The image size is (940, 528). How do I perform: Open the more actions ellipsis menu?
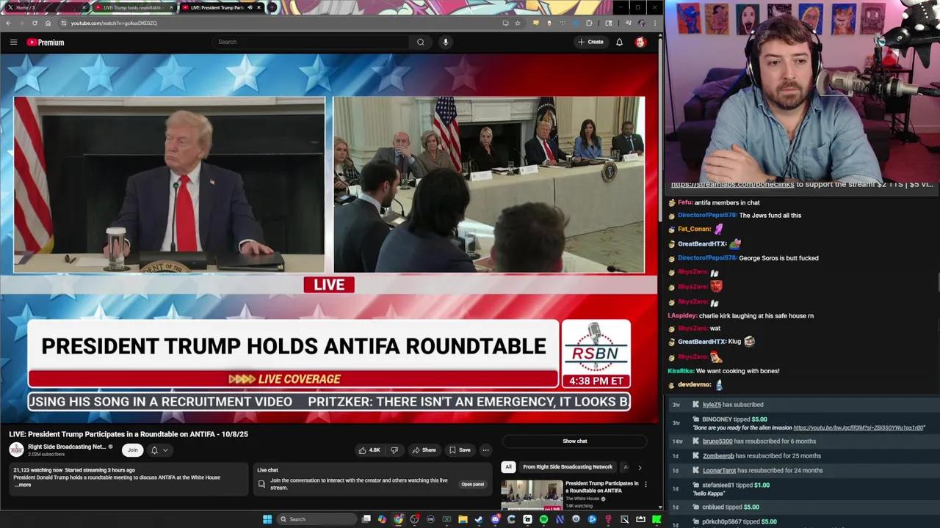[x=485, y=450]
